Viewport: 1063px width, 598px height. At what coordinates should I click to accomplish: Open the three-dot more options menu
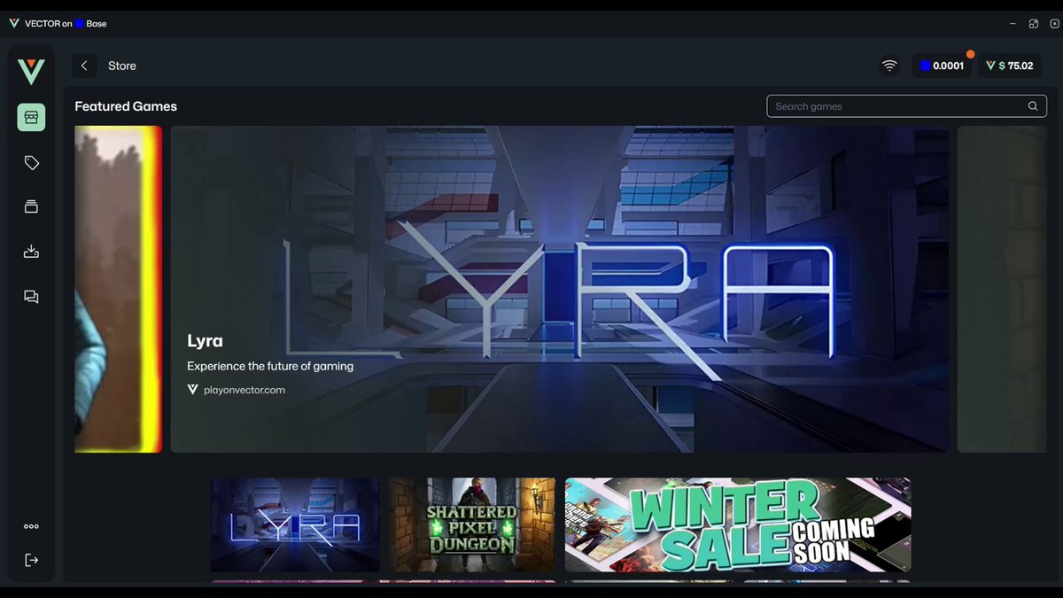click(31, 526)
